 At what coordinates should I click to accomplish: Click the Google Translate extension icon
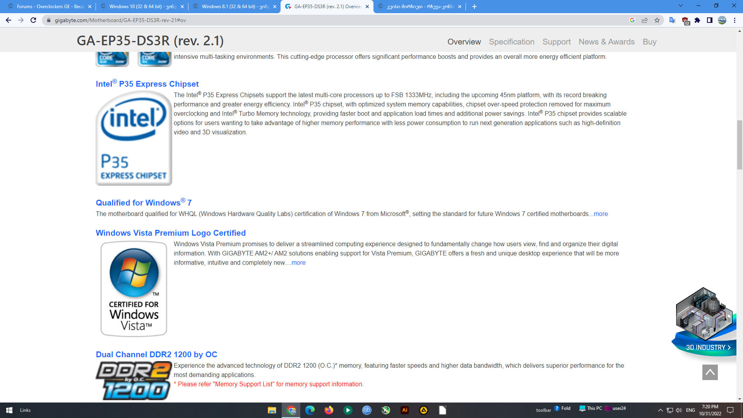click(x=673, y=20)
